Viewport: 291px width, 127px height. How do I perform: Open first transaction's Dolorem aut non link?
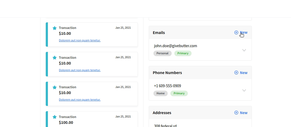pyautogui.click(x=80, y=40)
